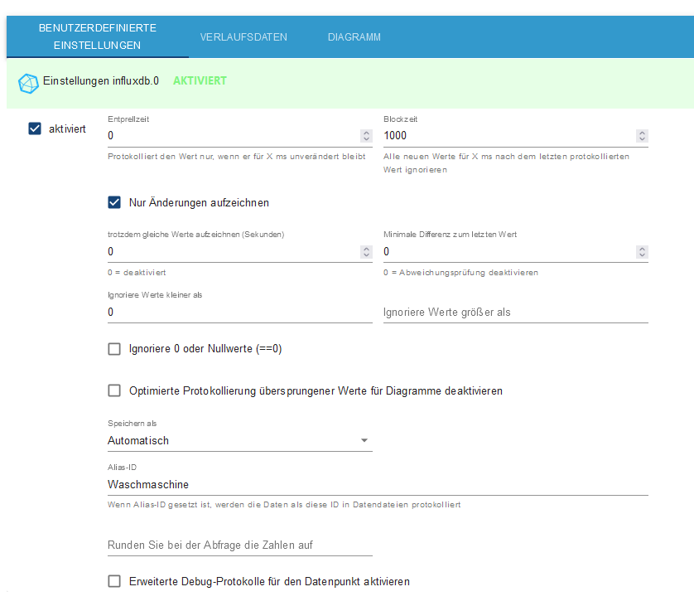Switch to the Verlaufsdaten tab
694x606 pixels.
click(243, 37)
